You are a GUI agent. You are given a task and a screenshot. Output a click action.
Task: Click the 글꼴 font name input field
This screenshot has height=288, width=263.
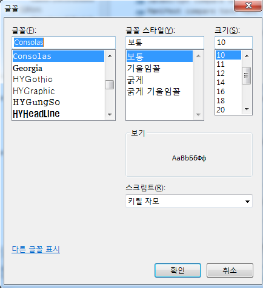pos(64,43)
